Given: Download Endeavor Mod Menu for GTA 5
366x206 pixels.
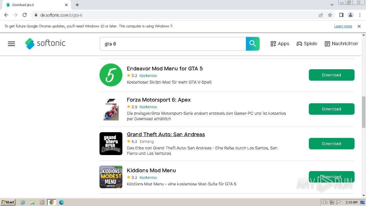Looking at the screenshot, I should (332, 75).
